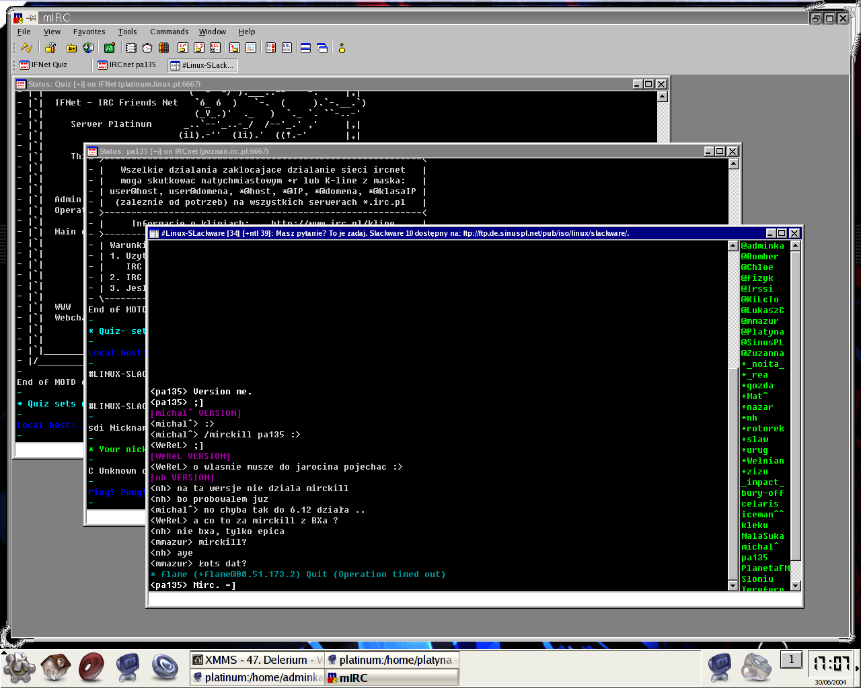The image size is (861, 688).
Task: Open the DCC options toolbar icon
Action: pos(215,48)
